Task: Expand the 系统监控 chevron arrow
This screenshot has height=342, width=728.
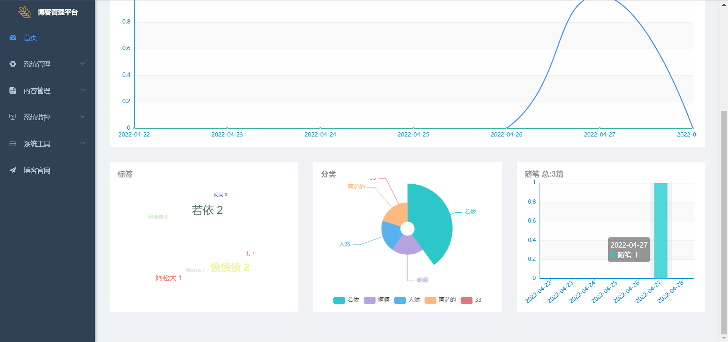Action: [x=83, y=117]
